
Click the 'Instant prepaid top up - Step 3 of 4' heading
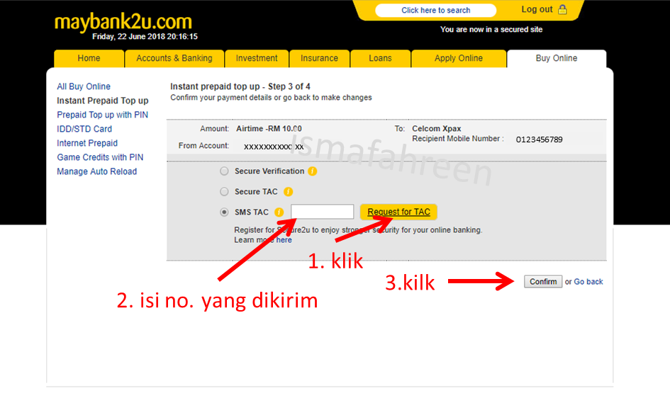click(240, 86)
